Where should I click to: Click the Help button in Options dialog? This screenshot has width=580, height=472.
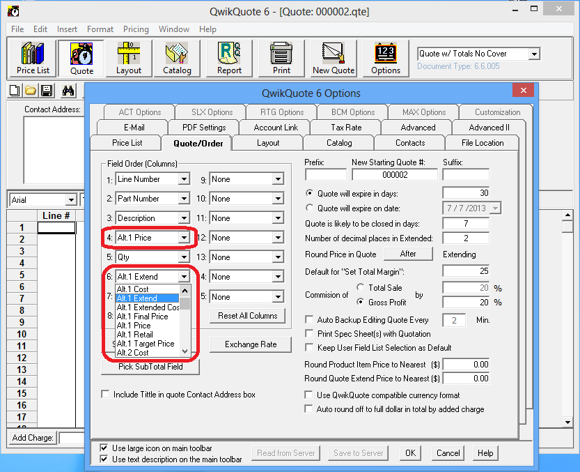click(x=485, y=453)
